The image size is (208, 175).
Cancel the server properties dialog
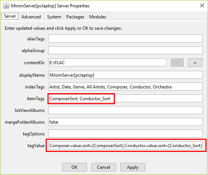(x=103, y=167)
